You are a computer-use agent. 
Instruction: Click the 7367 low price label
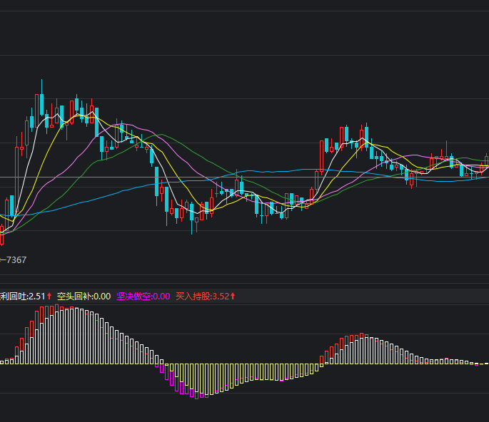point(16,260)
